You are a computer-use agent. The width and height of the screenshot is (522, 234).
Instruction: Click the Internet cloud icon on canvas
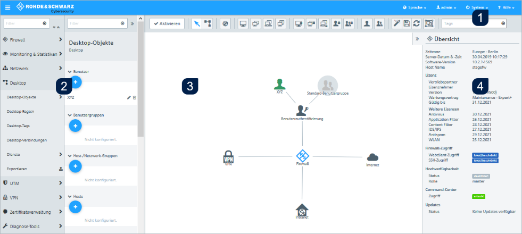point(372,156)
